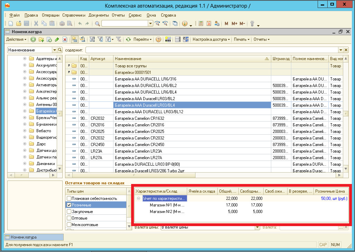The width and height of the screenshot is (355, 252).
Task: Open the calculator icon in main toolbar
Action: [x=201, y=23]
